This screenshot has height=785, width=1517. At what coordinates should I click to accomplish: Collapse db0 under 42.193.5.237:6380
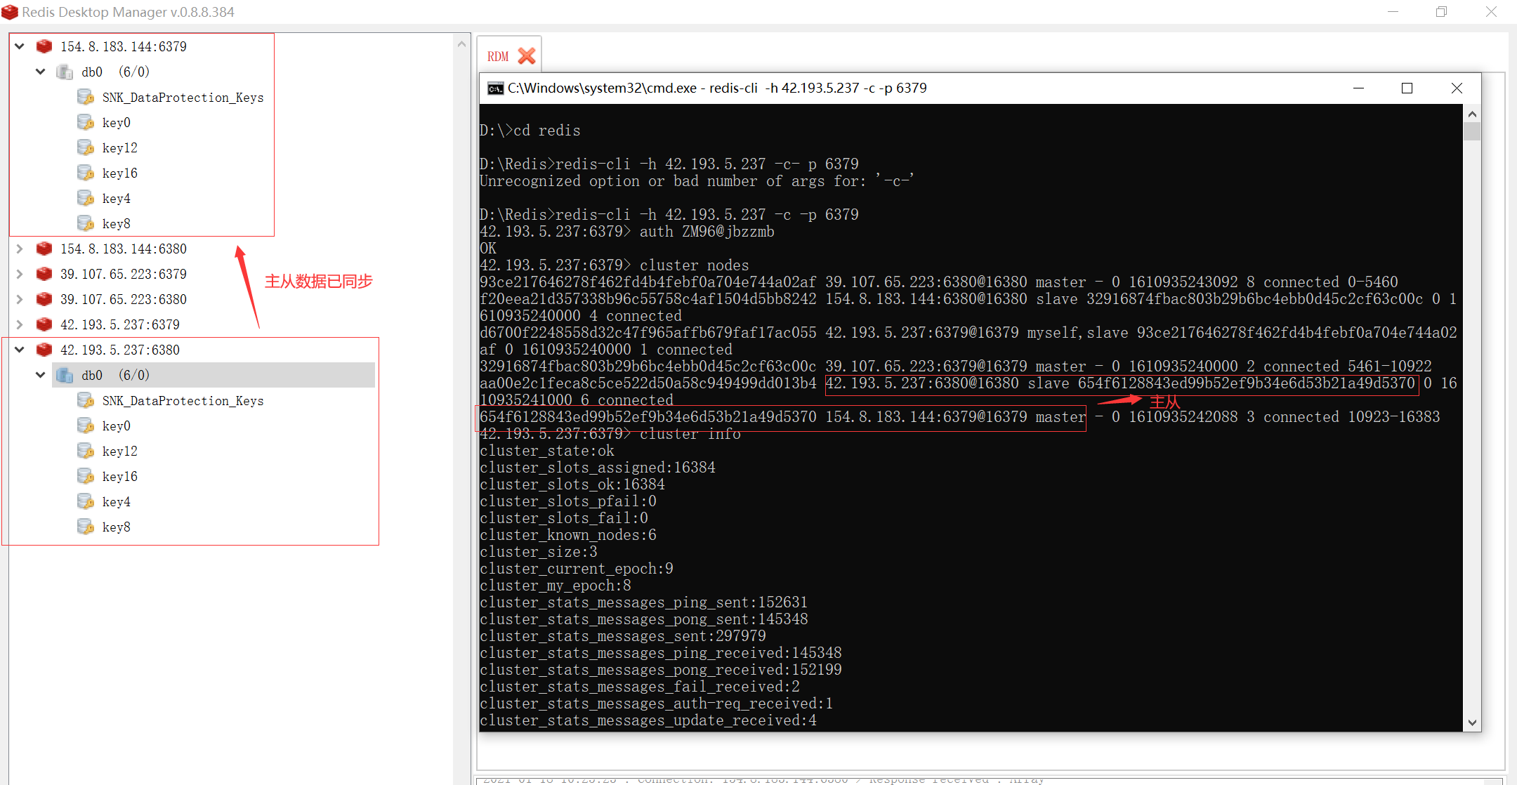pyautogui.click(x=41, y=375)
